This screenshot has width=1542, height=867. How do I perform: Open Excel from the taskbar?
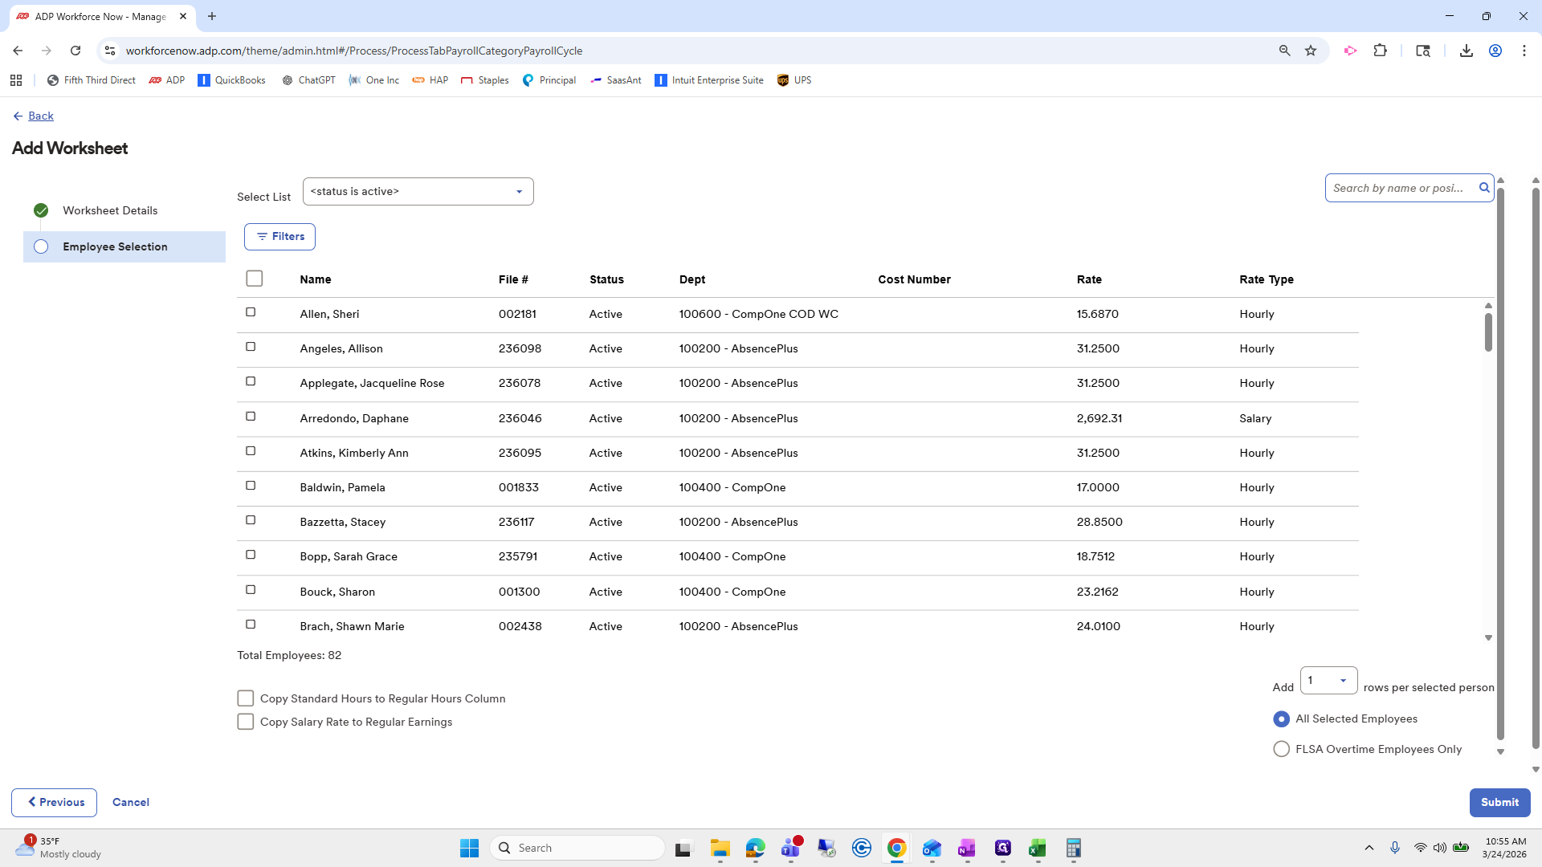(1038, 848)
